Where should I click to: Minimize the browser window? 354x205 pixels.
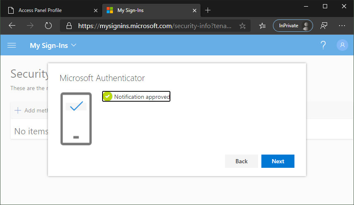click(x=306, y=6)
